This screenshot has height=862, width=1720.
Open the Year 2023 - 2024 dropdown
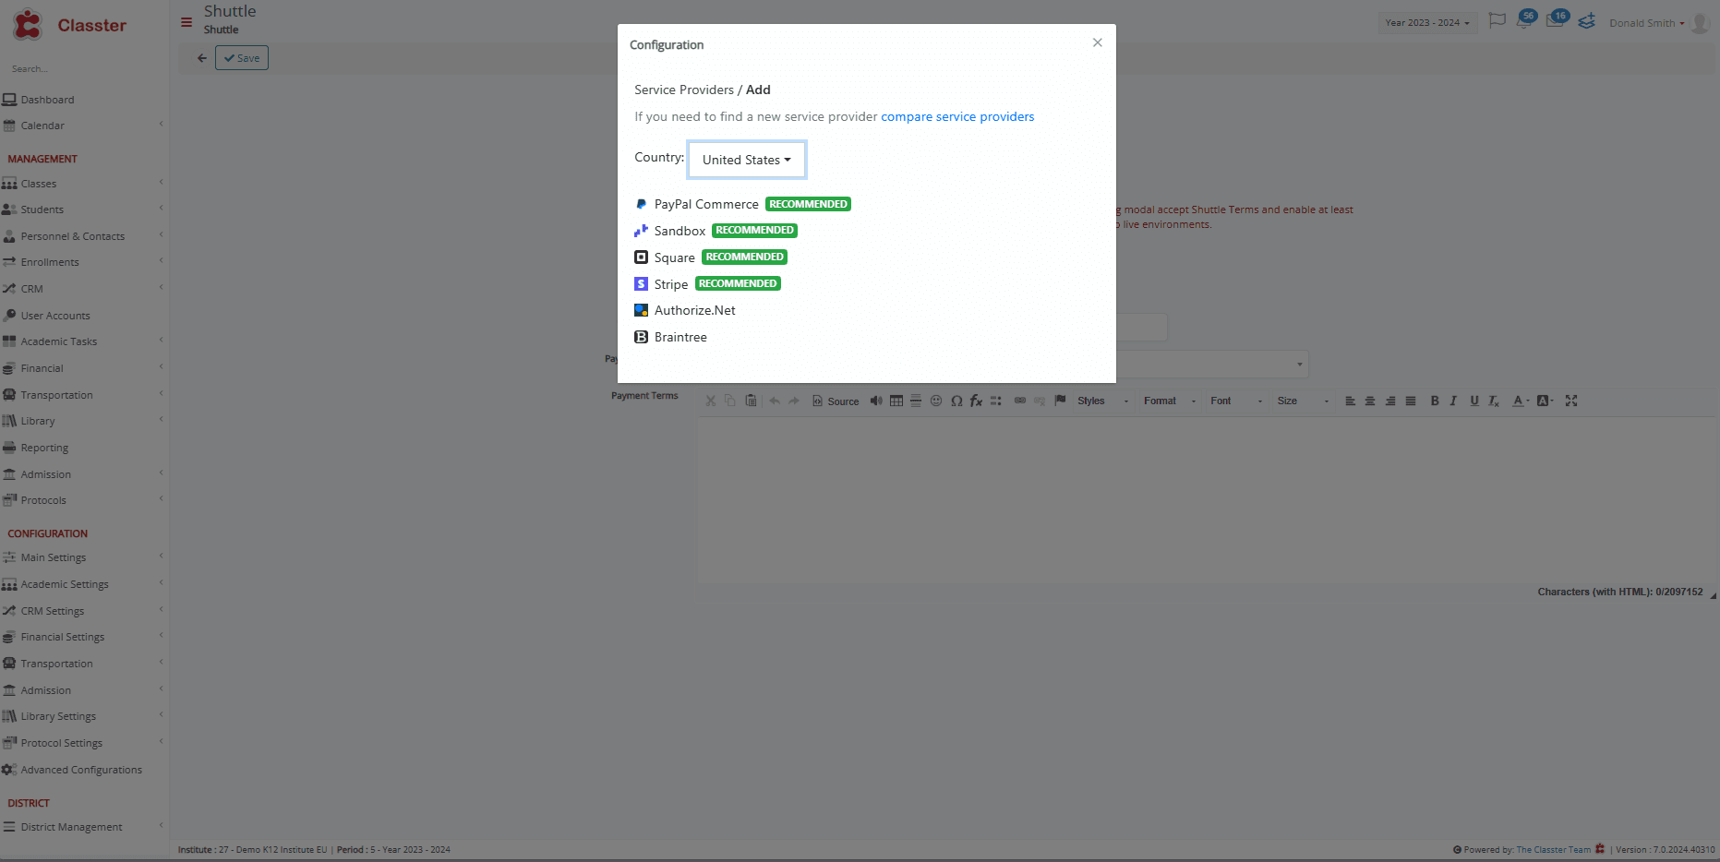click(1427, 22)
